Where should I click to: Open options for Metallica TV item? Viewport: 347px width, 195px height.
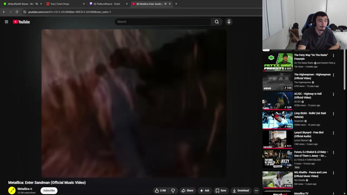[333, 194]
